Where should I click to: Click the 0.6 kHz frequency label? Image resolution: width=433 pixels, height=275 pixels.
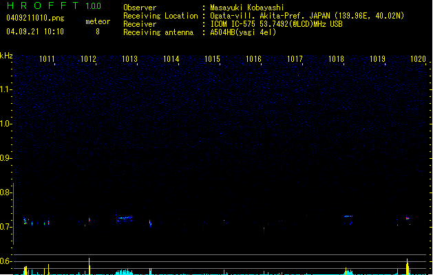coord(6,261)
